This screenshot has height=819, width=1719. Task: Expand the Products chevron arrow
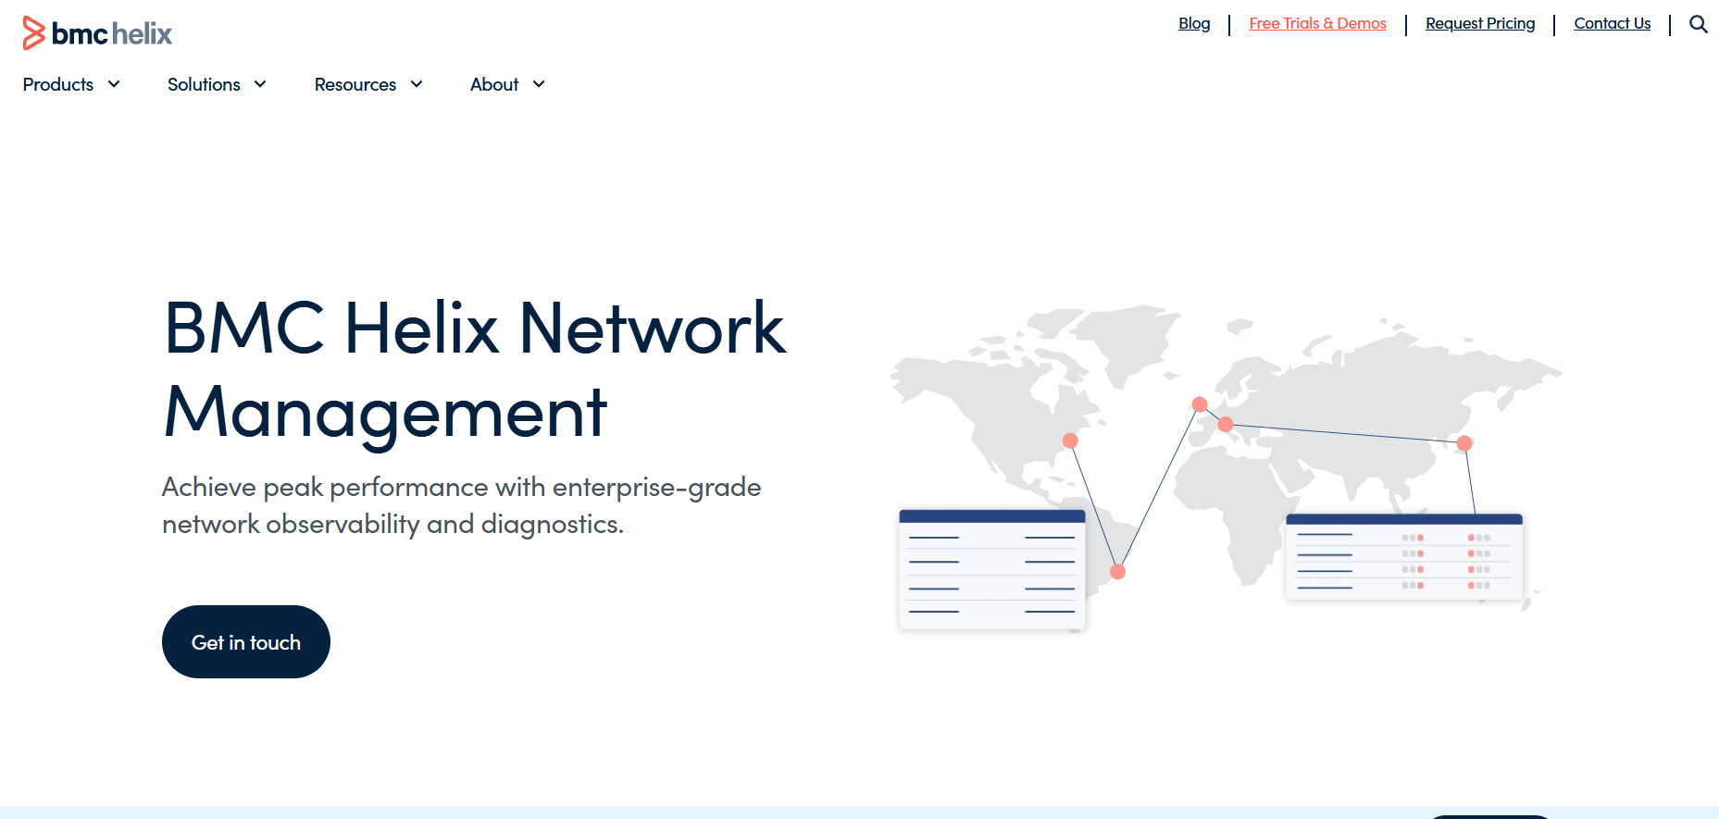pyautogui.click(x=114, y=84)
